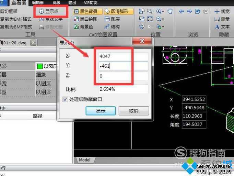Click the fit to window icon

[x=150, y=19]
